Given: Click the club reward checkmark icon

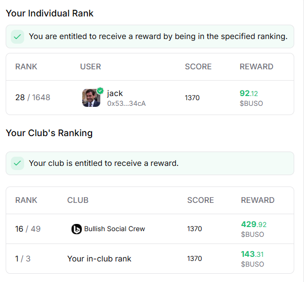Looking at the screenshot, I should [17, 163].
